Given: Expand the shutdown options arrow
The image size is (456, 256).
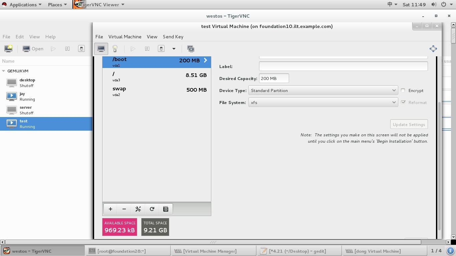Looking at the screenshot, I should [174, 49].
